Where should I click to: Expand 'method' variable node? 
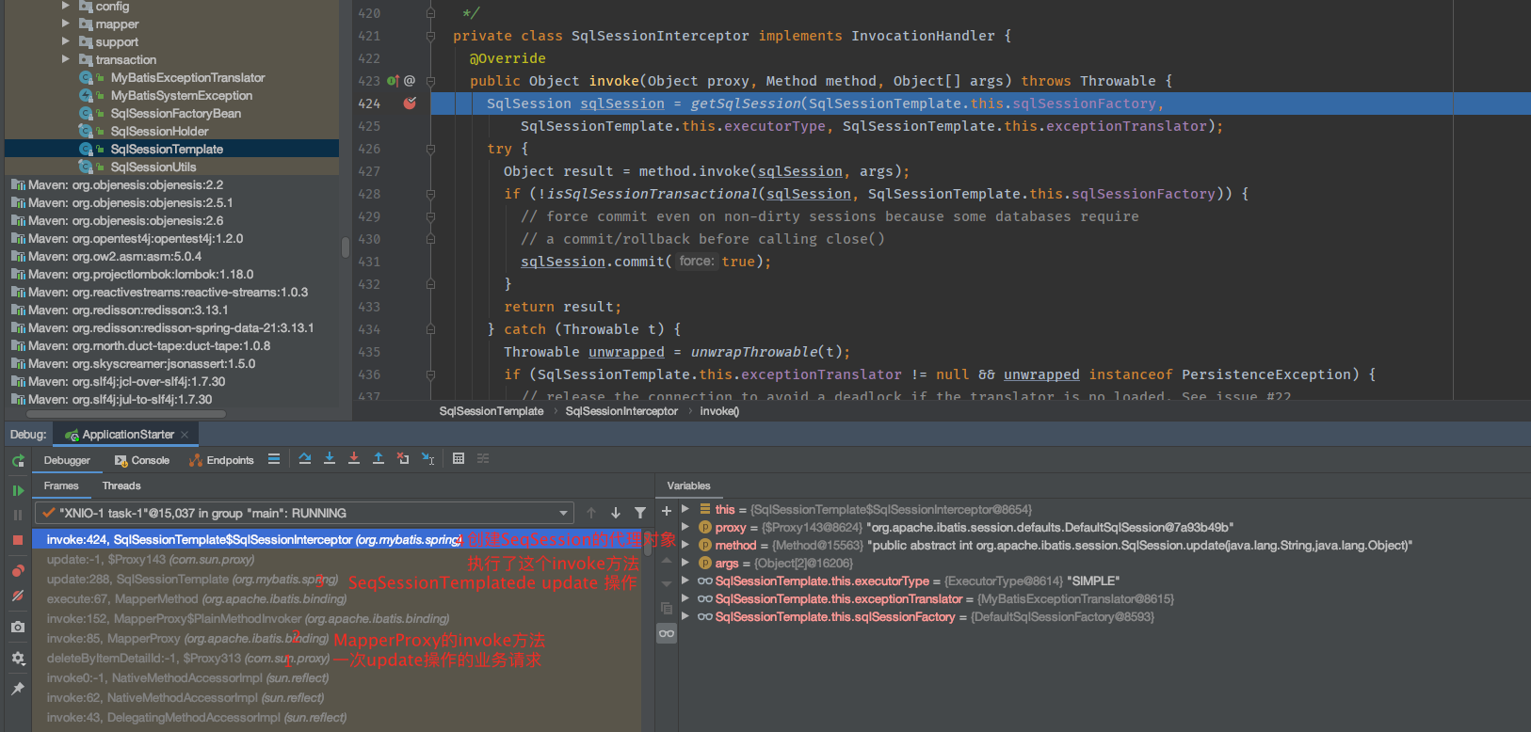click(685, 545)
